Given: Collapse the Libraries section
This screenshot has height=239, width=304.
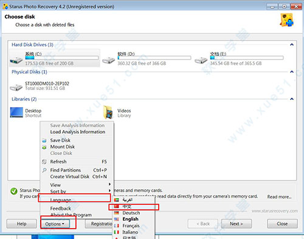Looking at the screenshot, I should click(x=292, y=99).
